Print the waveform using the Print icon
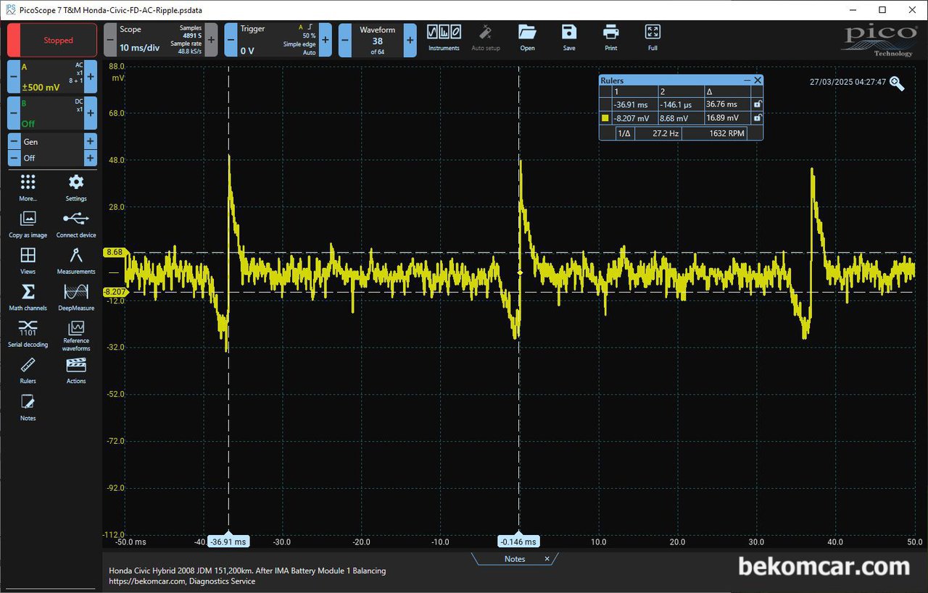Viewport: 928px width, 593px height. click(611, 38)
